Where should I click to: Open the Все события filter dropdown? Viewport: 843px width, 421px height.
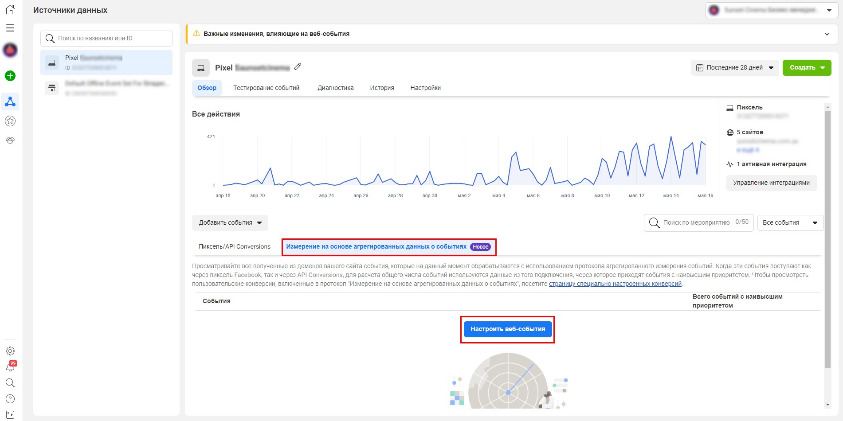tap(790, 223)
